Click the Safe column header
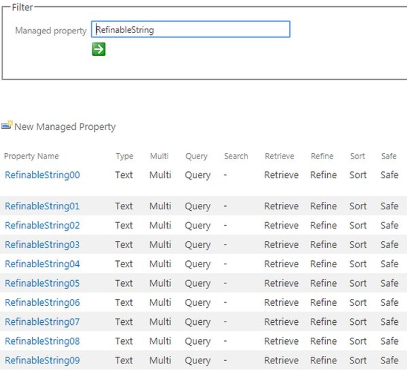The width and height of the screenshot is (407, 370). pos(388,156)
